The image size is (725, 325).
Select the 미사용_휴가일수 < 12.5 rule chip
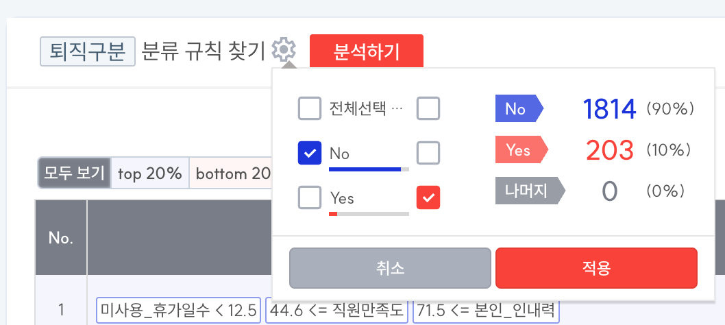tap(178, 310)
